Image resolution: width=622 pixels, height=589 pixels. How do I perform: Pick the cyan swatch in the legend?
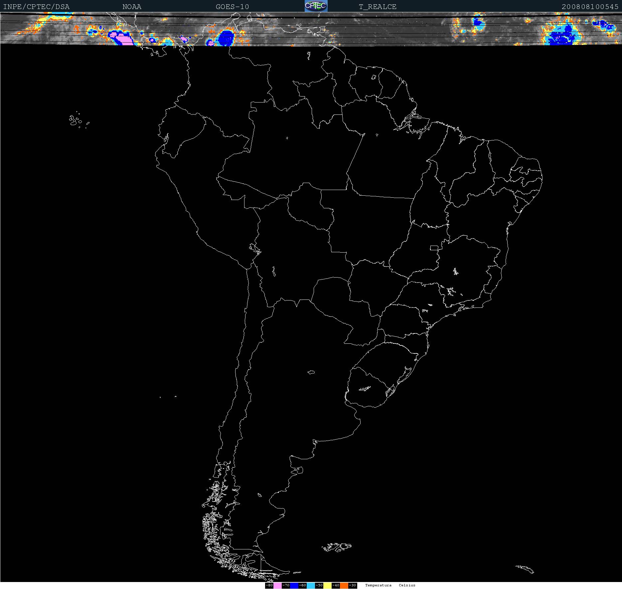point(311,585)
